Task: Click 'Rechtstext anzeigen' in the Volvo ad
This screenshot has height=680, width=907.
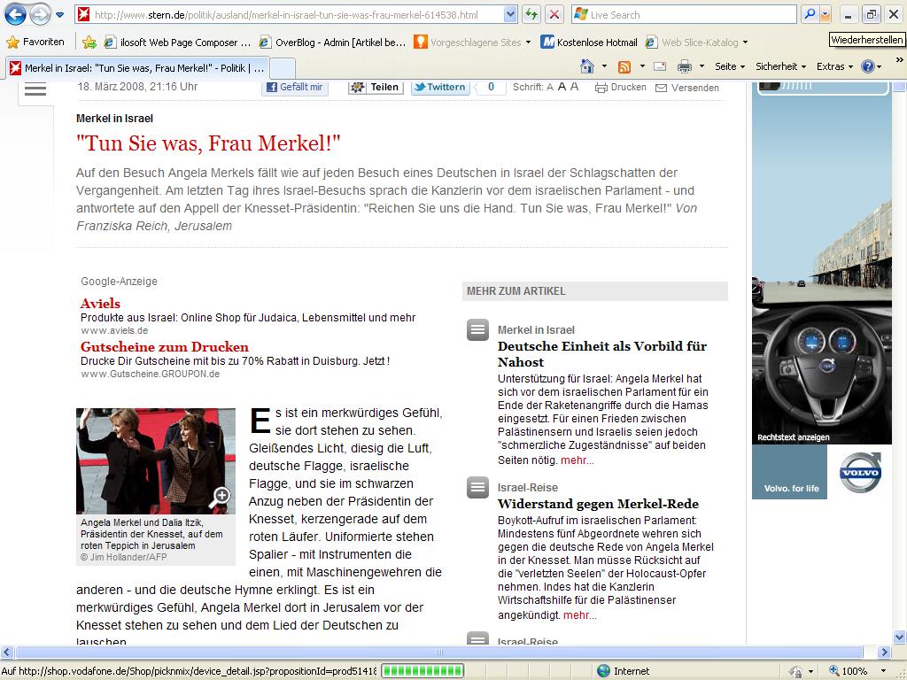Action: [x=794, y=437]
